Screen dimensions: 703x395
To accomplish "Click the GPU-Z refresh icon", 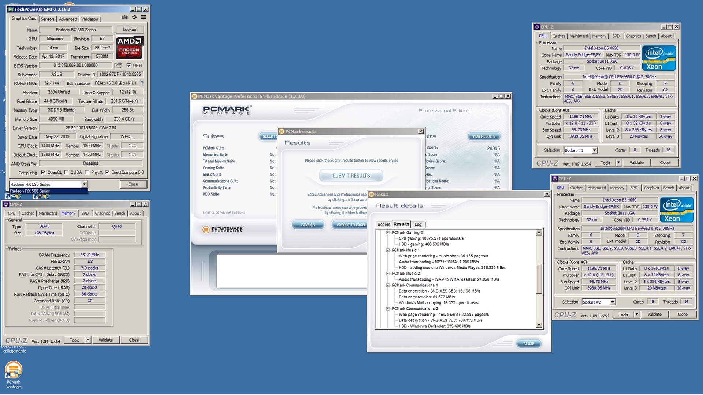I will coord(134,17).
